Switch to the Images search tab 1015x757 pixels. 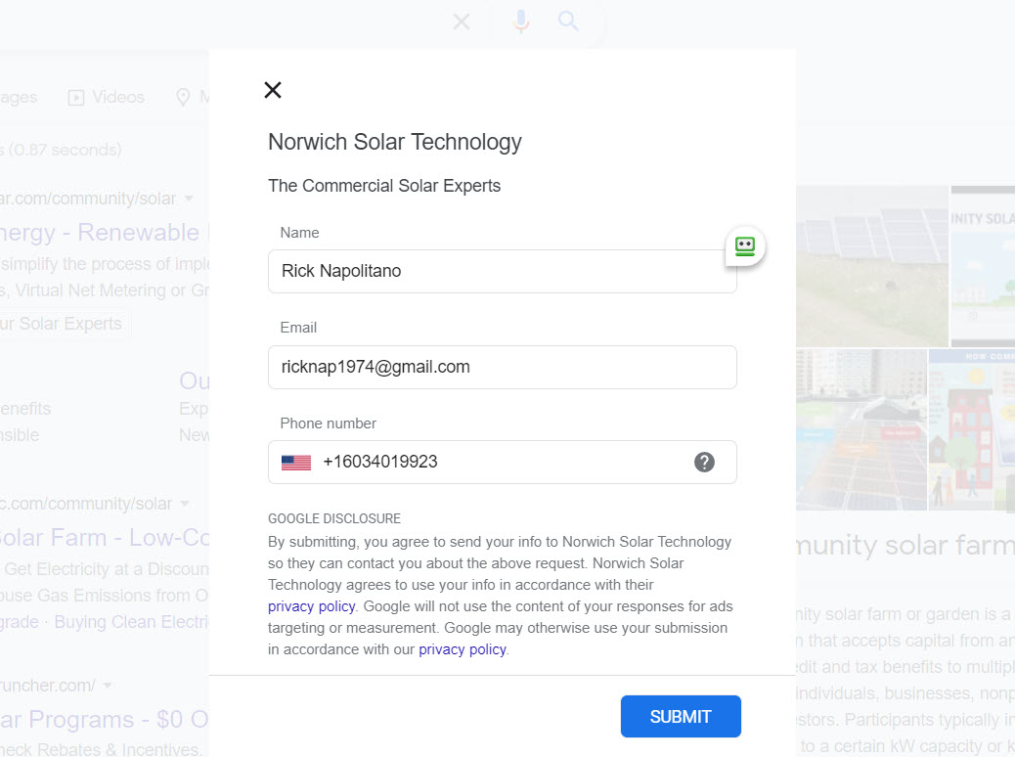click(20, 98)
